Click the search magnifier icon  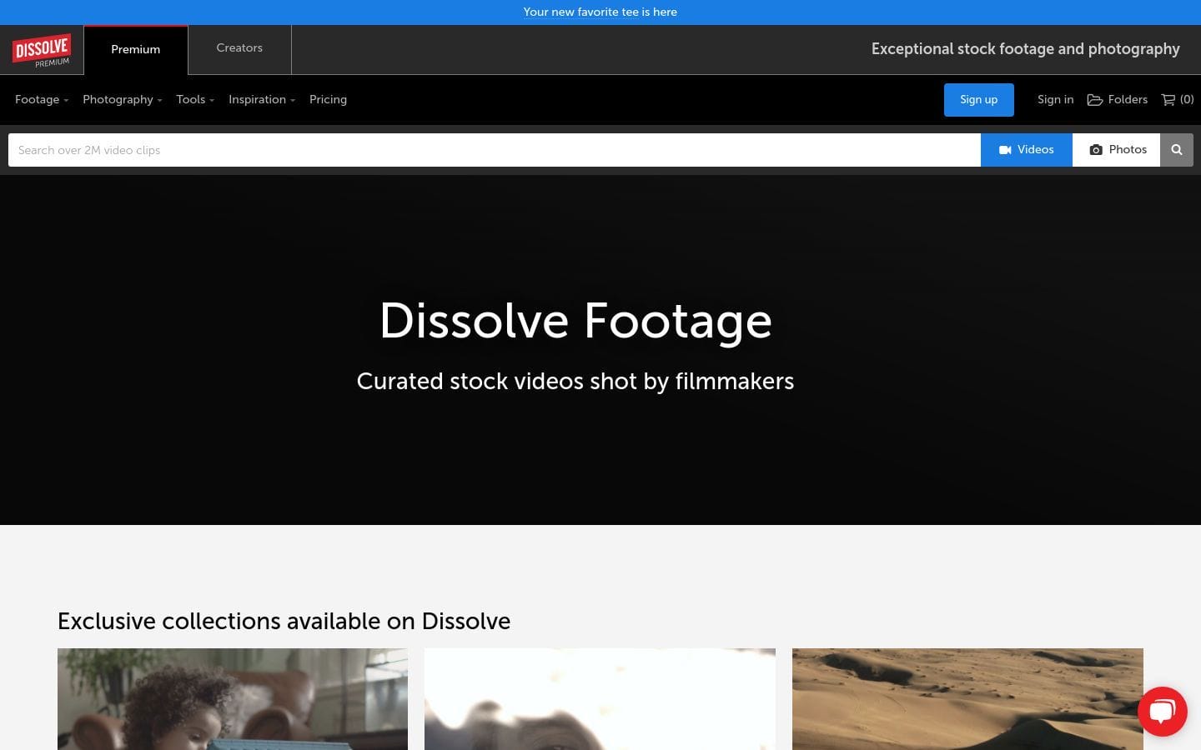1176,150
